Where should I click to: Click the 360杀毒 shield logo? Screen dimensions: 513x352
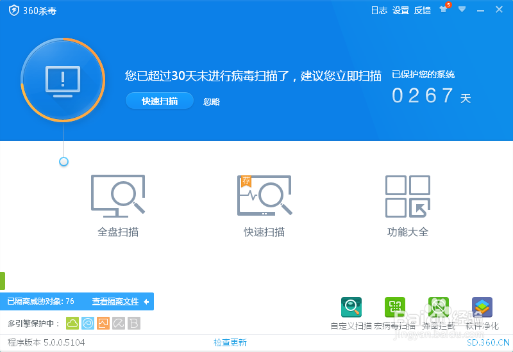pos(13,10)
